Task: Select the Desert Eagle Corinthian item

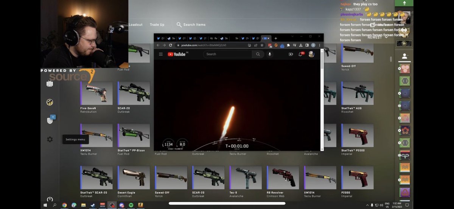Action: [134, 182]
